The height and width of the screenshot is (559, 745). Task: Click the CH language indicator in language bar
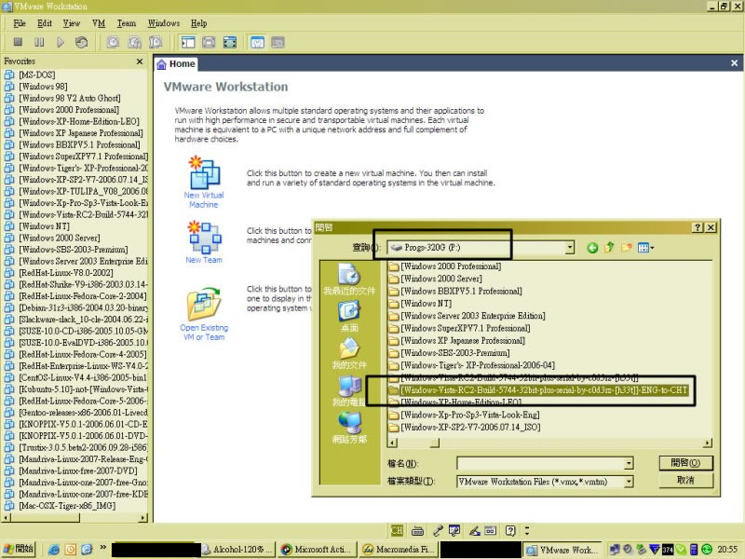click(397, 530)
